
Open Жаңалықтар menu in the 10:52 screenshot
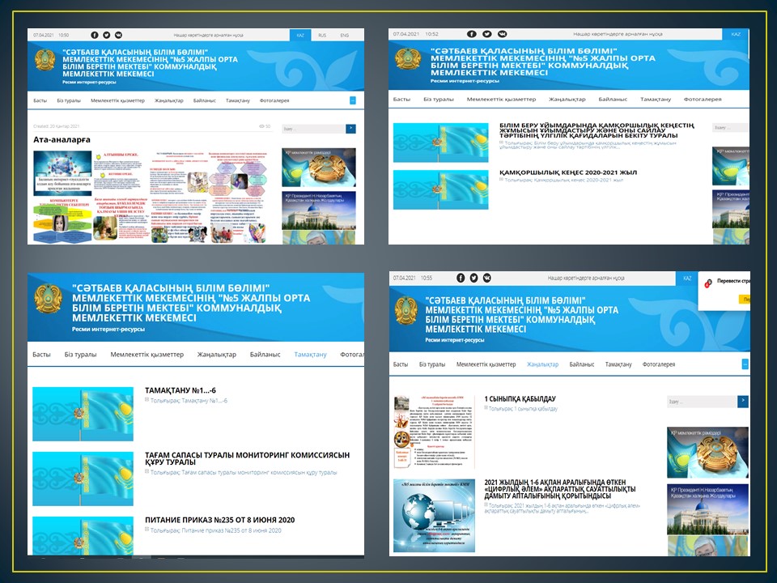click(x=567, y=99)
